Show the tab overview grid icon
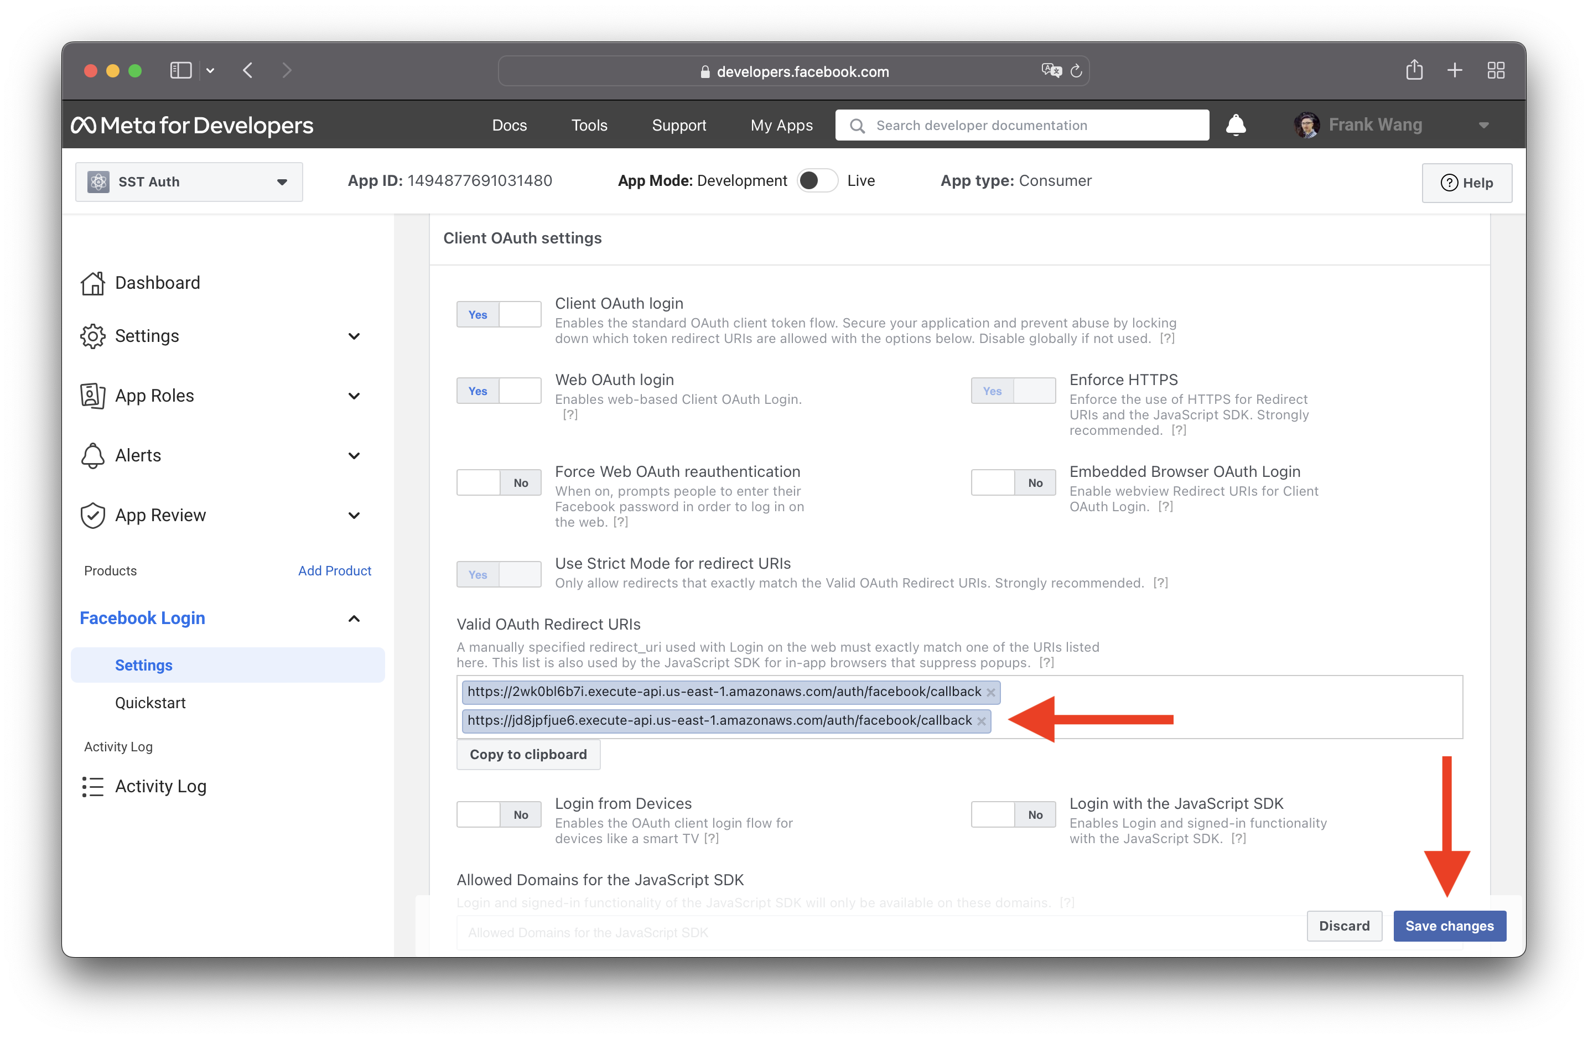Image resolution: width=1588 pixels, height=1039 pixels. pos(1496,70)
